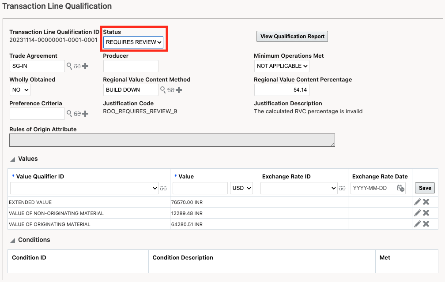Edit VALUE OF ORIGINATING MATERIAL row
445x282 pixels.
tap(418, 224)
